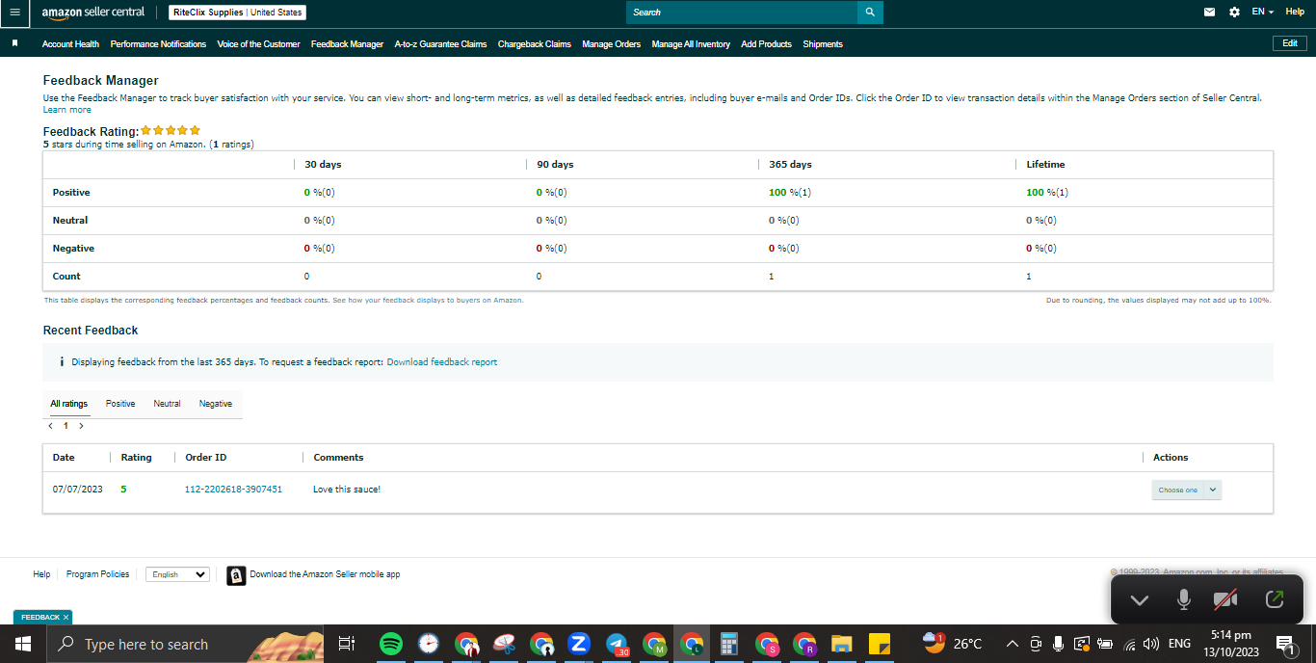This screenshot has height=663, width=1316.
Task: Open Chargeback Claims
Action: coord(535,44)
